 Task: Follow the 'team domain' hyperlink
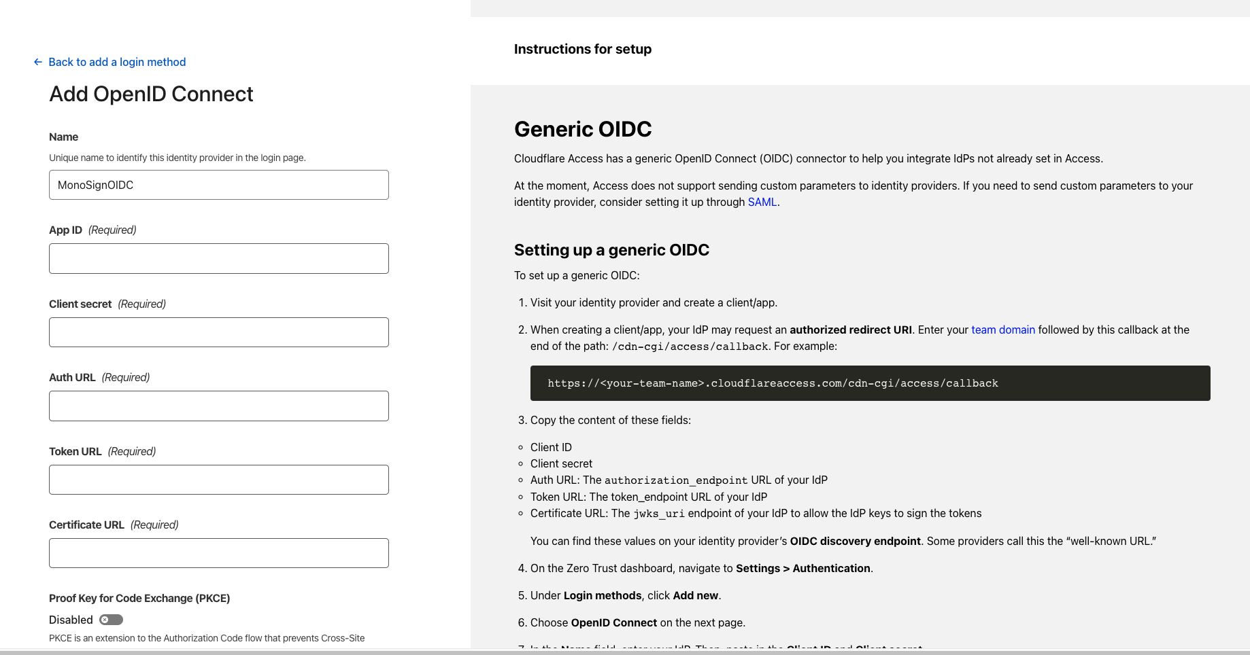(1002, 330)
